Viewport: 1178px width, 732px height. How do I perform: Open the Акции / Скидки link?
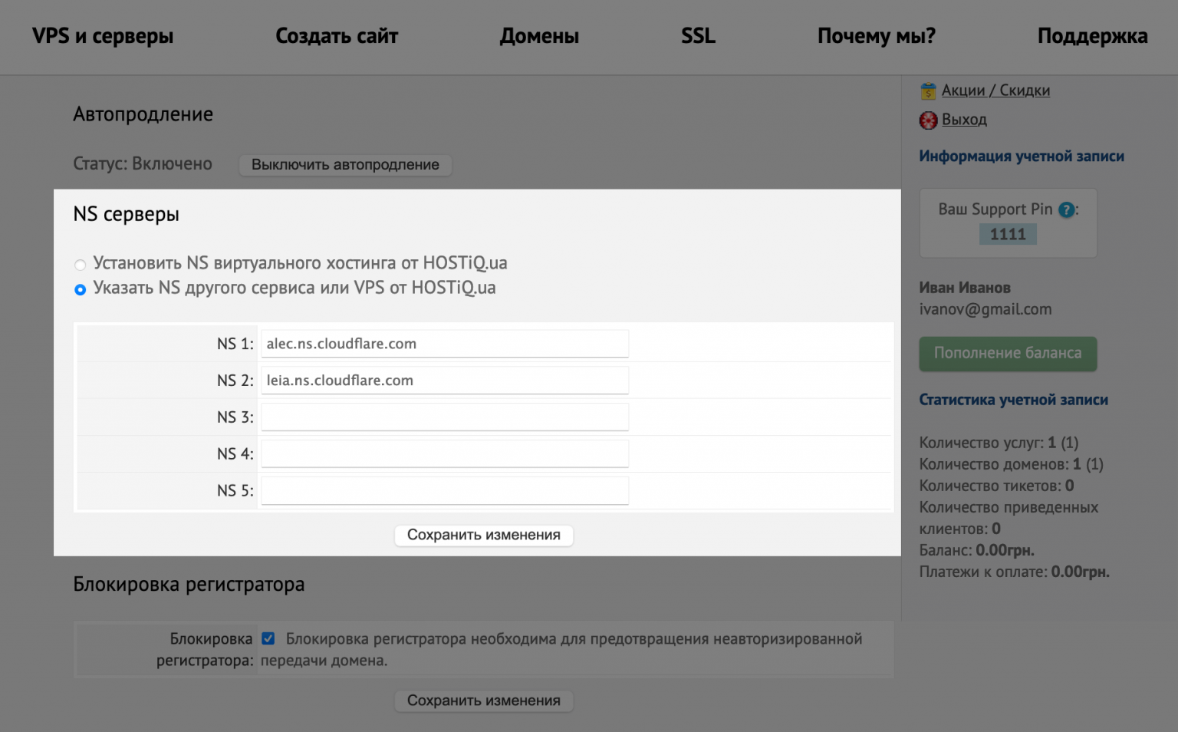pyautogui.click(x=995, y=91)
